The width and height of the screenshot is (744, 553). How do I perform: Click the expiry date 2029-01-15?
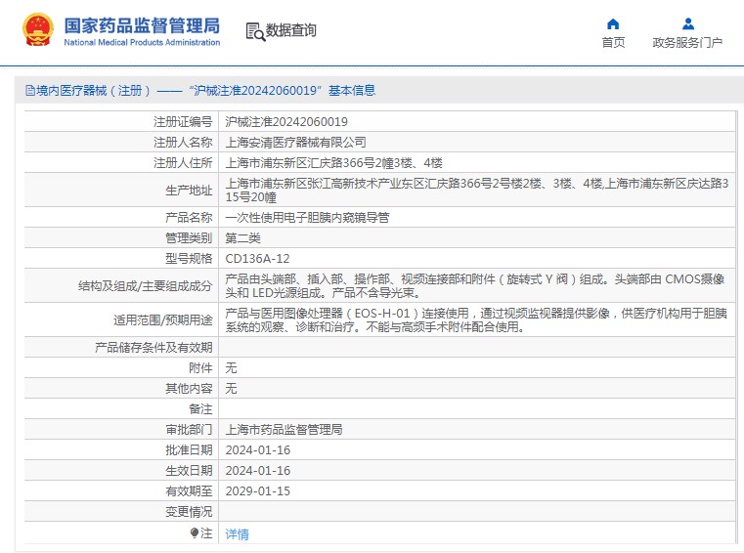tap(257, 491)
